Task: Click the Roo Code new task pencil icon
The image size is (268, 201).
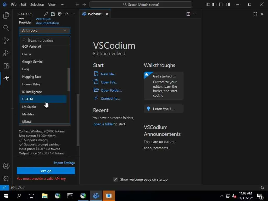Action: coord(46,14)
